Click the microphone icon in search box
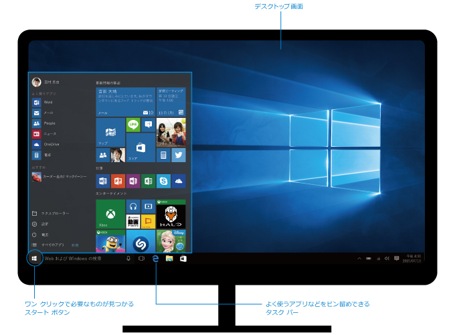The width and height of the screenshot is (455, 335). (x=128, y=259)
